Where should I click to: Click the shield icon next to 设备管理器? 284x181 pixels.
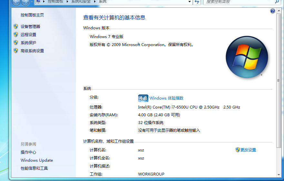16,26
